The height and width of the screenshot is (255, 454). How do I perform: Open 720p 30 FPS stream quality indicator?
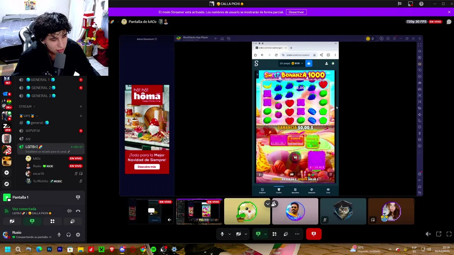pyautogui.click(x=416, y=22)
